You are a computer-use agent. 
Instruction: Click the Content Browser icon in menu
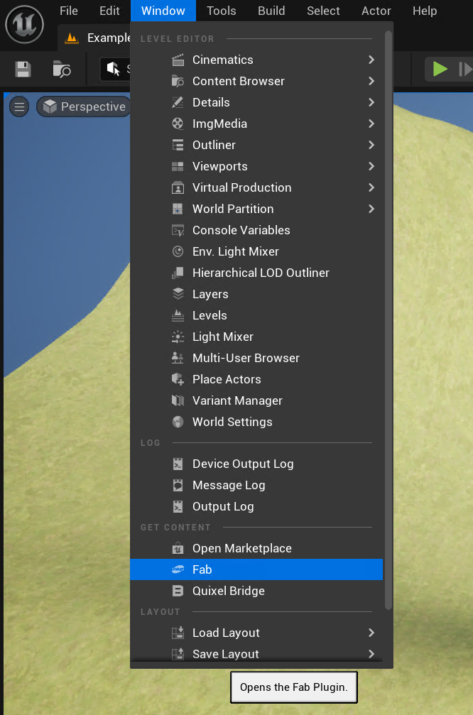[178, 81]
